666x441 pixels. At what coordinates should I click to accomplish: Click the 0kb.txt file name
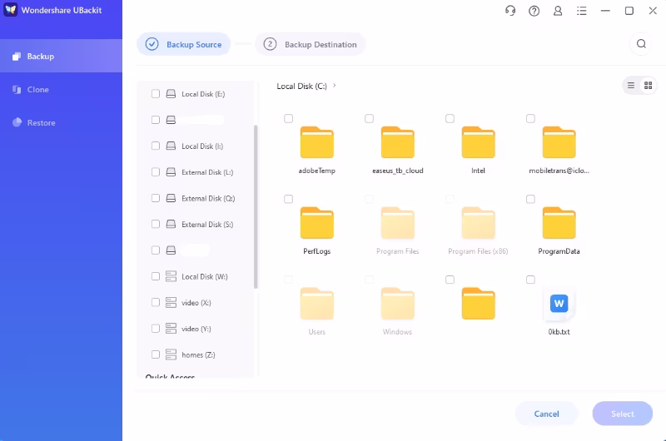coord(559,332)
